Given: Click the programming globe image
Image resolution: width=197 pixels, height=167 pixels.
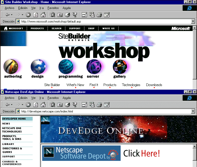Looking at the screenshot, I should click(66, 67).
